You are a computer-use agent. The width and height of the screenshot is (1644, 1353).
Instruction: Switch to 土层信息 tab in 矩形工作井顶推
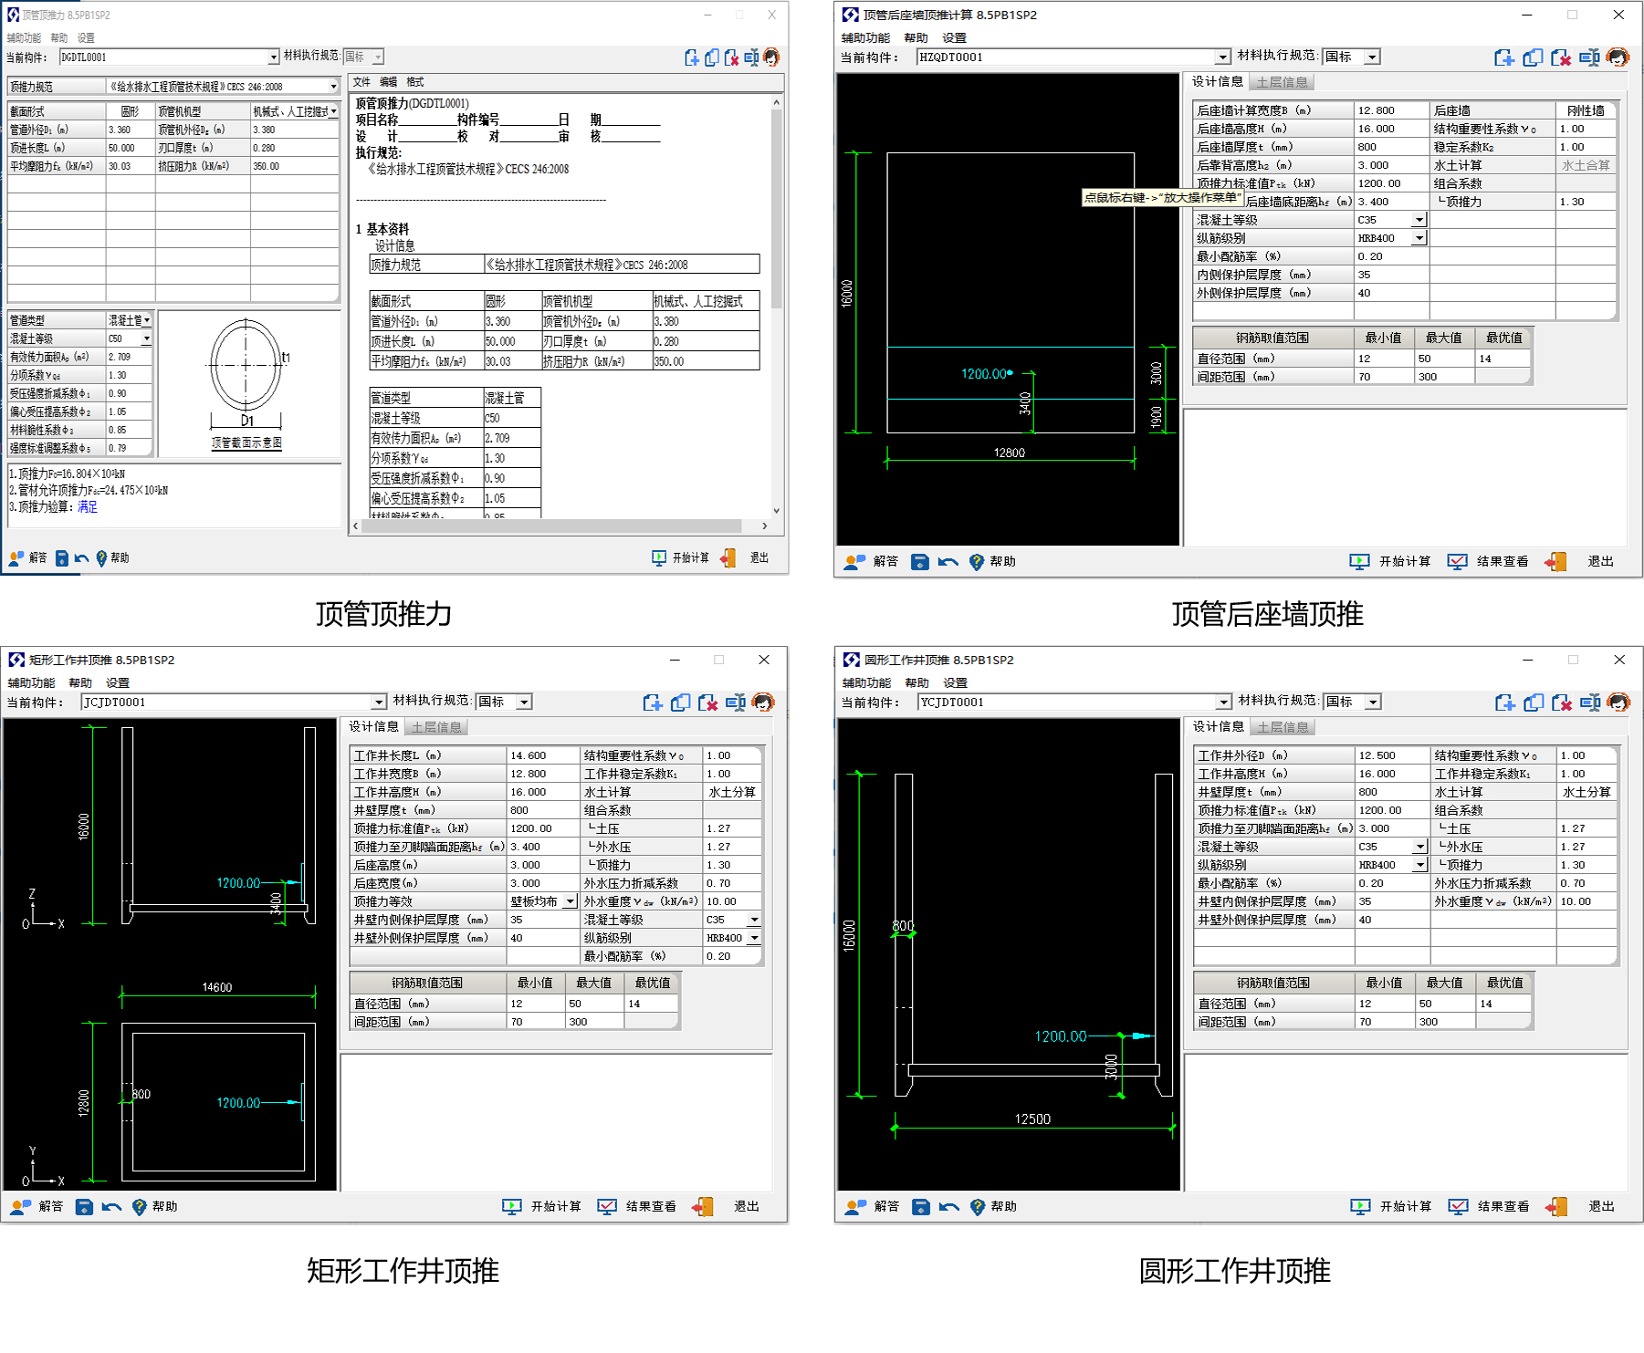point(436,727)
